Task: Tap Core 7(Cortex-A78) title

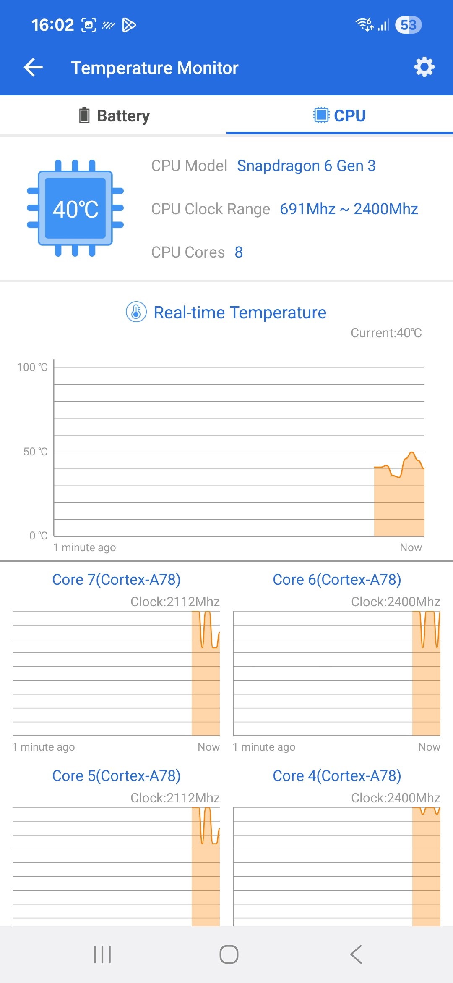Action: point(116,580)
